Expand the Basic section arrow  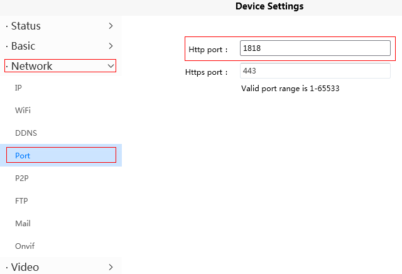(111, 46)
